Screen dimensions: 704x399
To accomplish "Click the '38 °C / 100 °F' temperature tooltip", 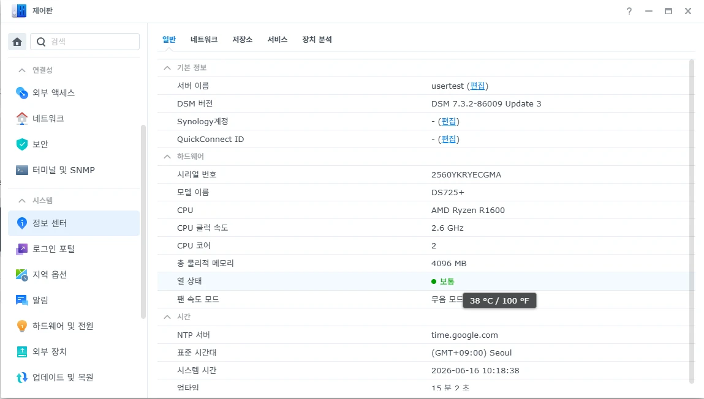I will [499, 301].
